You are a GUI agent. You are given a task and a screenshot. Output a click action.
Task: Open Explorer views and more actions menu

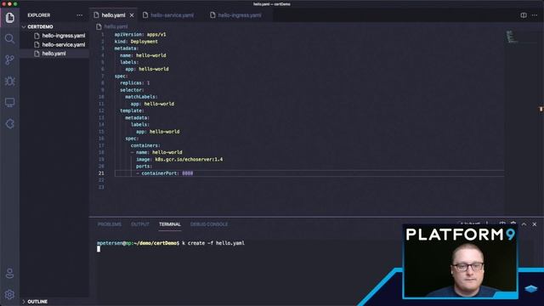(x=79, y=15)
